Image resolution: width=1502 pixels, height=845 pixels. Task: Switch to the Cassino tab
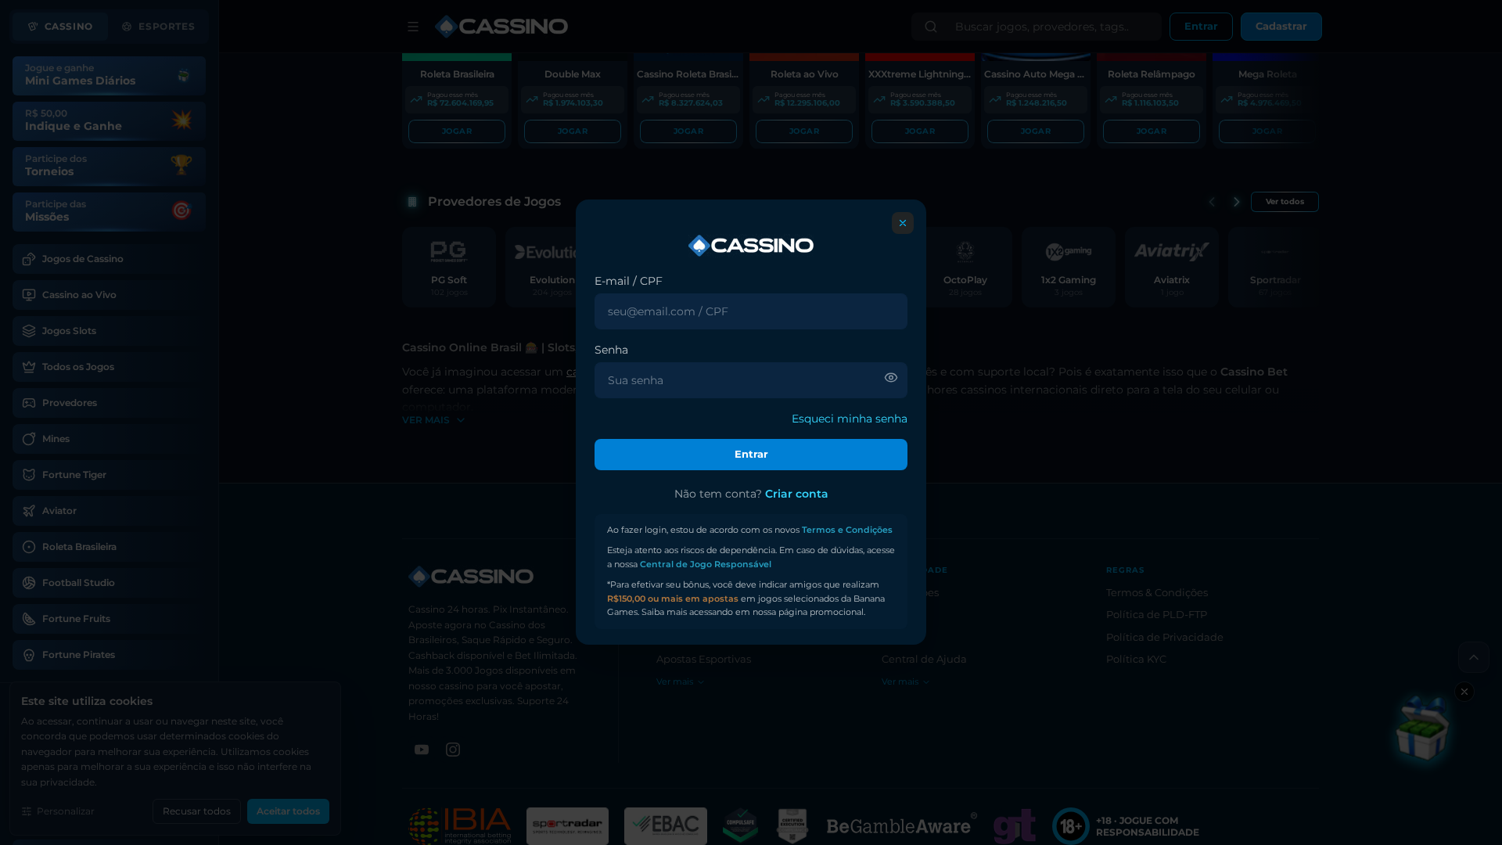[60, 27]
